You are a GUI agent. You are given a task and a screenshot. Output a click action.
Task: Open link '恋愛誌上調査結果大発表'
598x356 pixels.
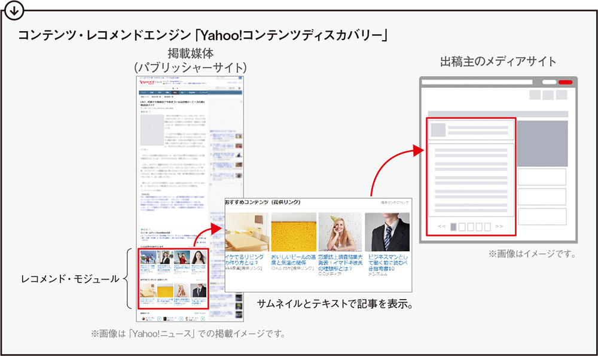point(341,263)
